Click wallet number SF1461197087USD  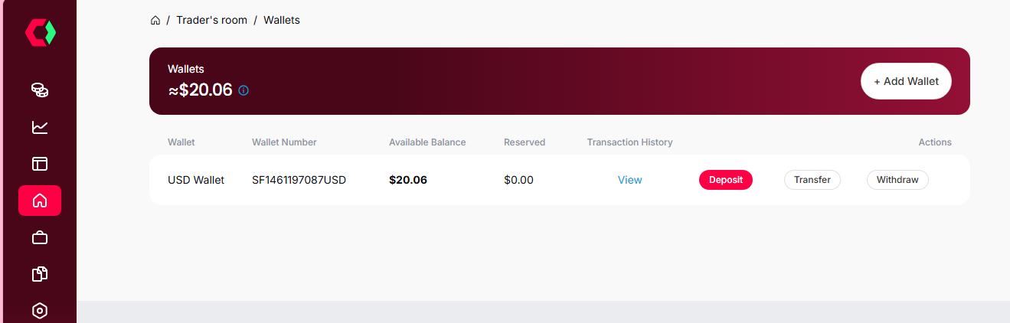tap(299, 180)
